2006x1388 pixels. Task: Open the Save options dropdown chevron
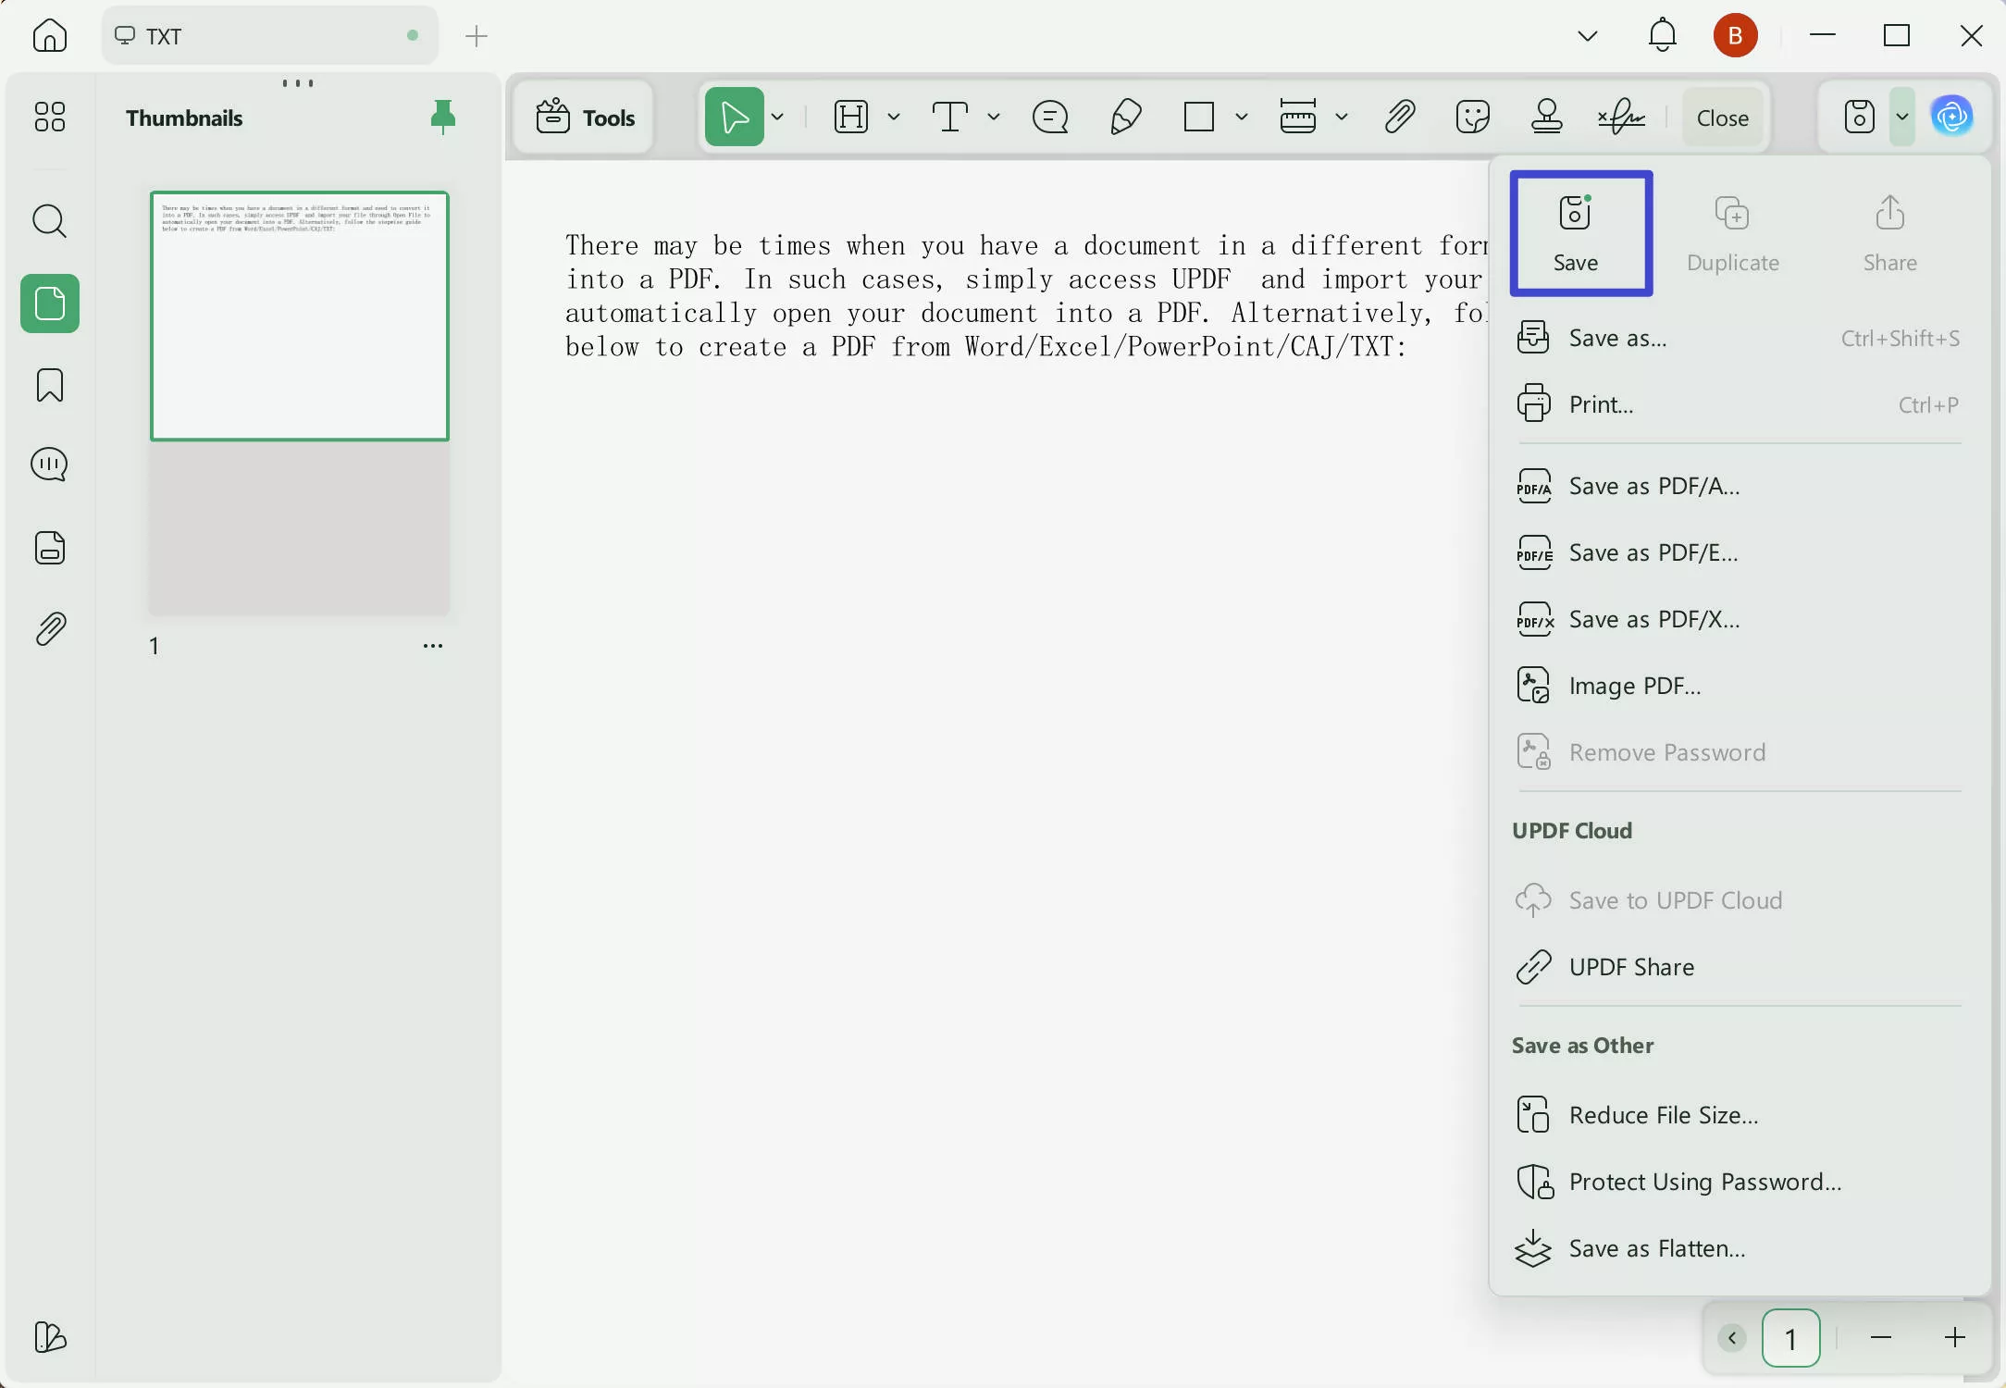[1901, 117]
